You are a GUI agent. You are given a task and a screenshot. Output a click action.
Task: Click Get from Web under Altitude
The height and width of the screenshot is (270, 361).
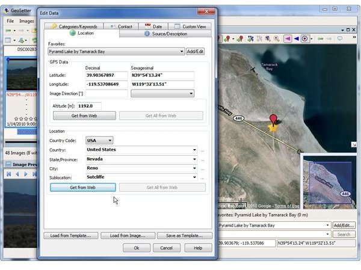[x=84, y=115]
